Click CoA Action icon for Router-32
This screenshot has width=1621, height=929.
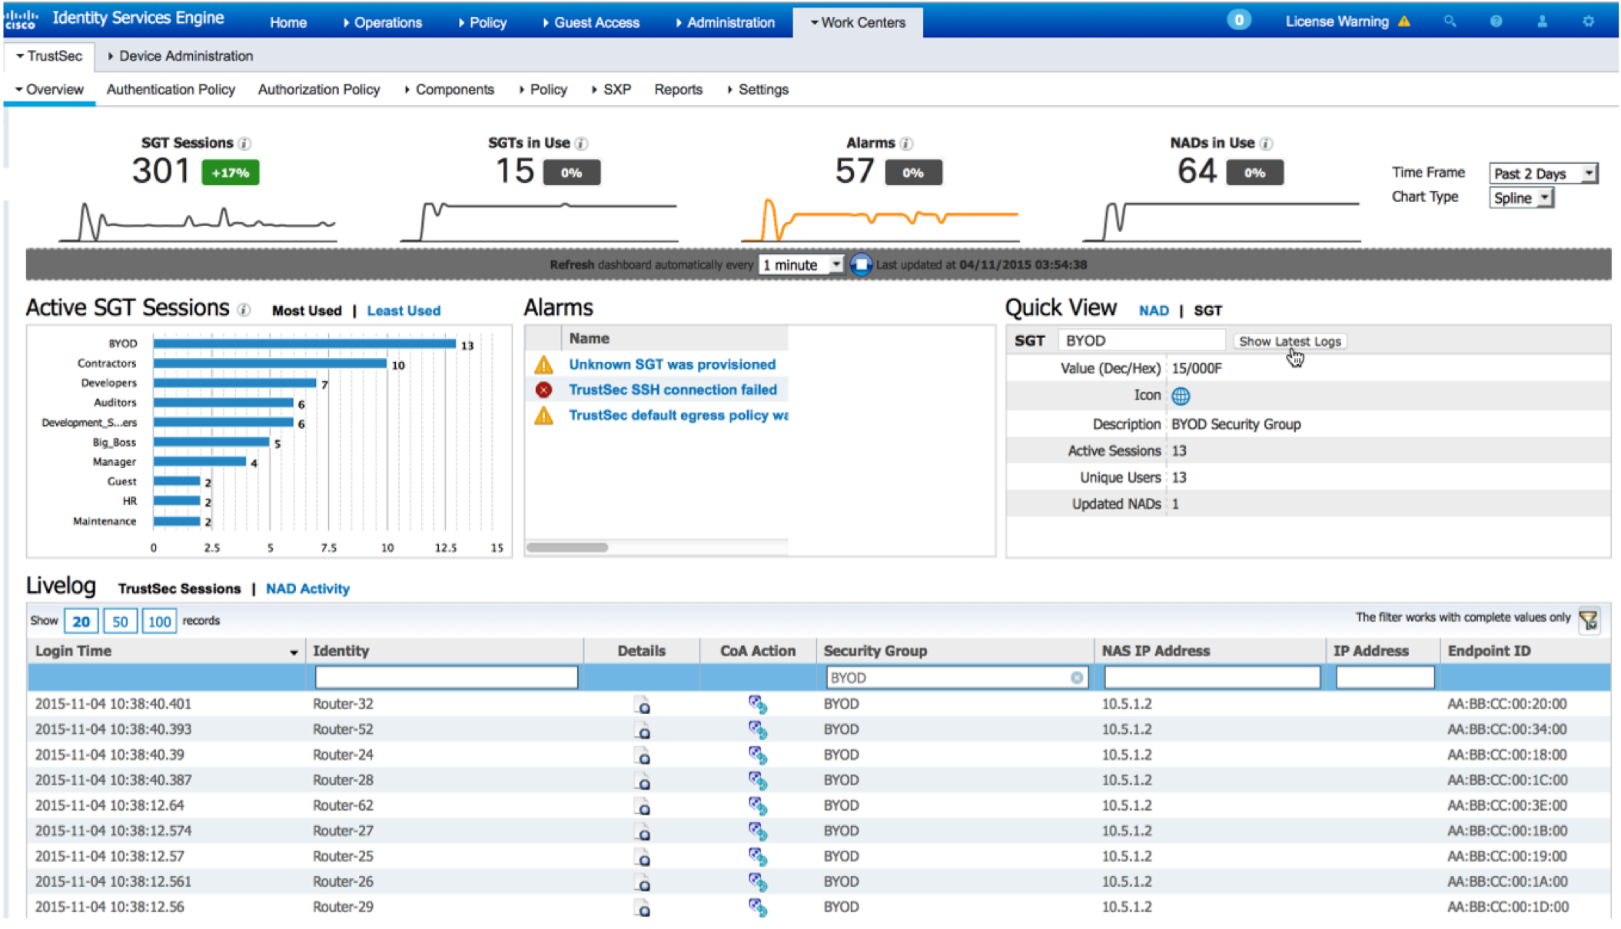pyautogui.click(x=758, y=705)
